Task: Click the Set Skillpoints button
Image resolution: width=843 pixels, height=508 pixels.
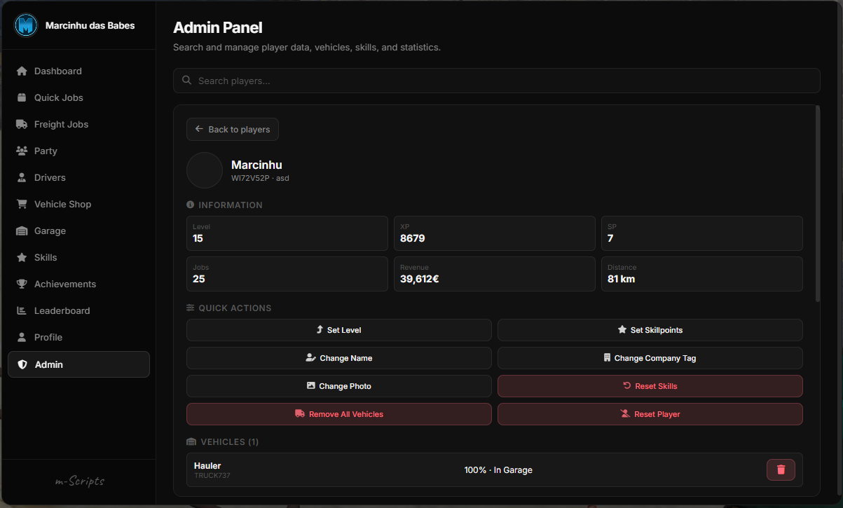Action: pos(650,330)
